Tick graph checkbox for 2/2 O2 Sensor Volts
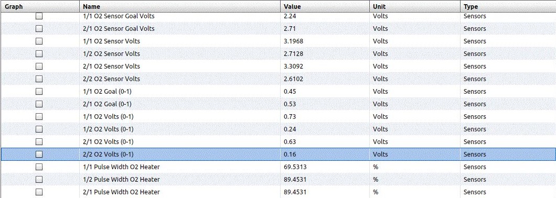Screen dimensions: 556x198 (39, 79)
